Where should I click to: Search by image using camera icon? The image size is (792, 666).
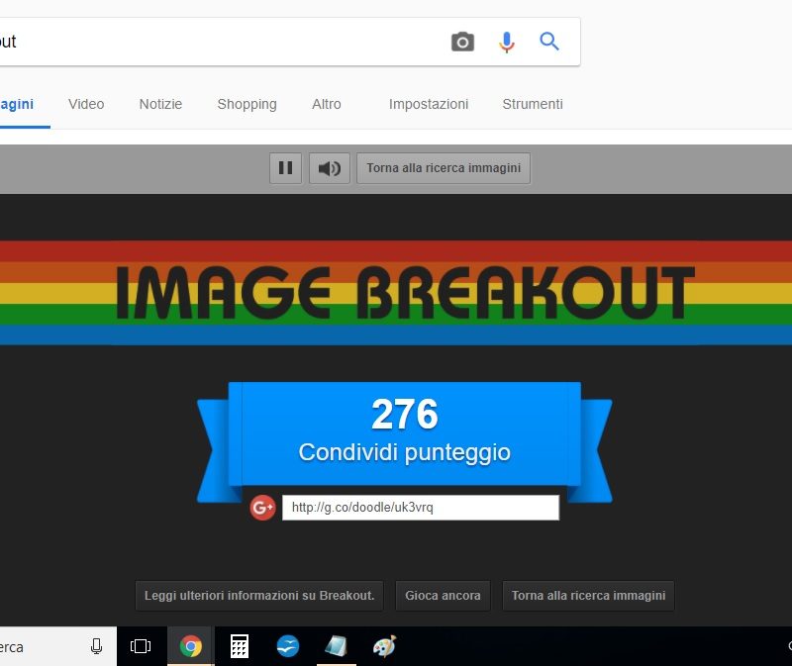(x=462, y=42)
